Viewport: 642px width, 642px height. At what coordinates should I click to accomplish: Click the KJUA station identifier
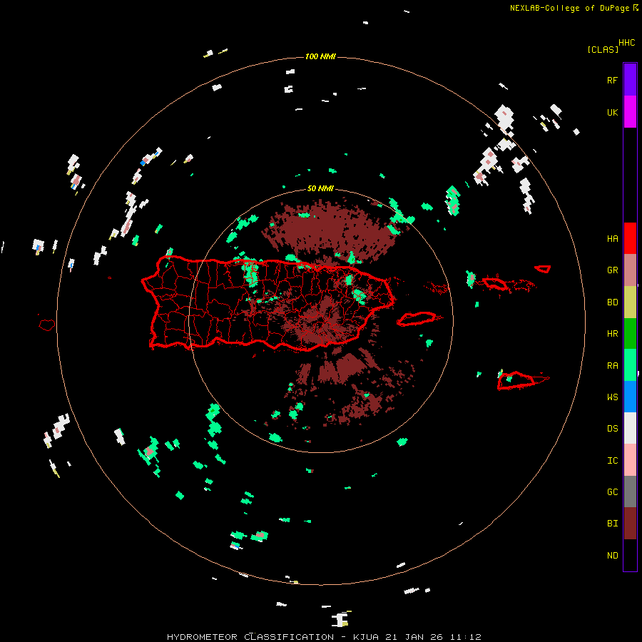pos(366,637)
